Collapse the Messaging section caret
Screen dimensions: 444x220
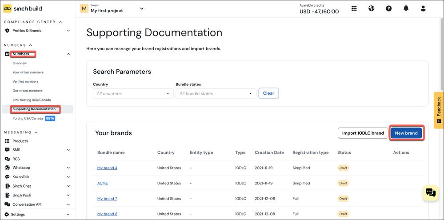click(x=36, y=132)
